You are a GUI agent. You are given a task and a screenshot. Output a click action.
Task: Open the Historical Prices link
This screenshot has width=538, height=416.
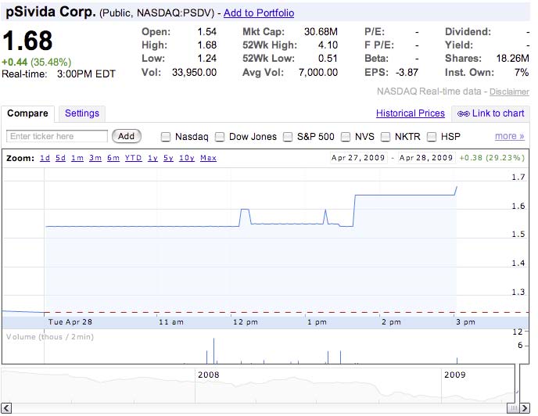click(x=410, y=113)
